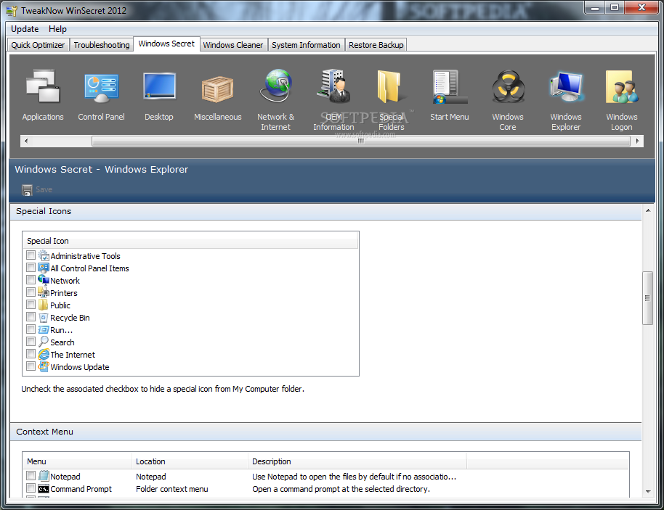The width and height of the screenshot is (664, 510).
Task: Click the vertical scrollbar up arrow
Action: [648, 210]
